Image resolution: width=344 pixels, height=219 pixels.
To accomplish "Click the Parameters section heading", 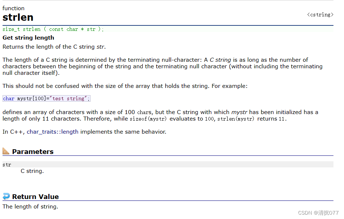I will click(x=33, y=152).
